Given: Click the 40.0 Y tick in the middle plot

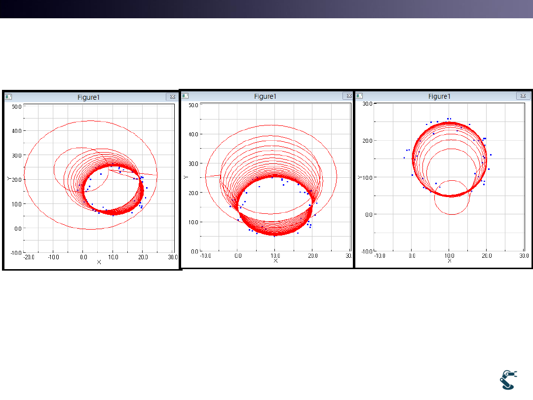Looking at the screenshot, I should point(192,134).
